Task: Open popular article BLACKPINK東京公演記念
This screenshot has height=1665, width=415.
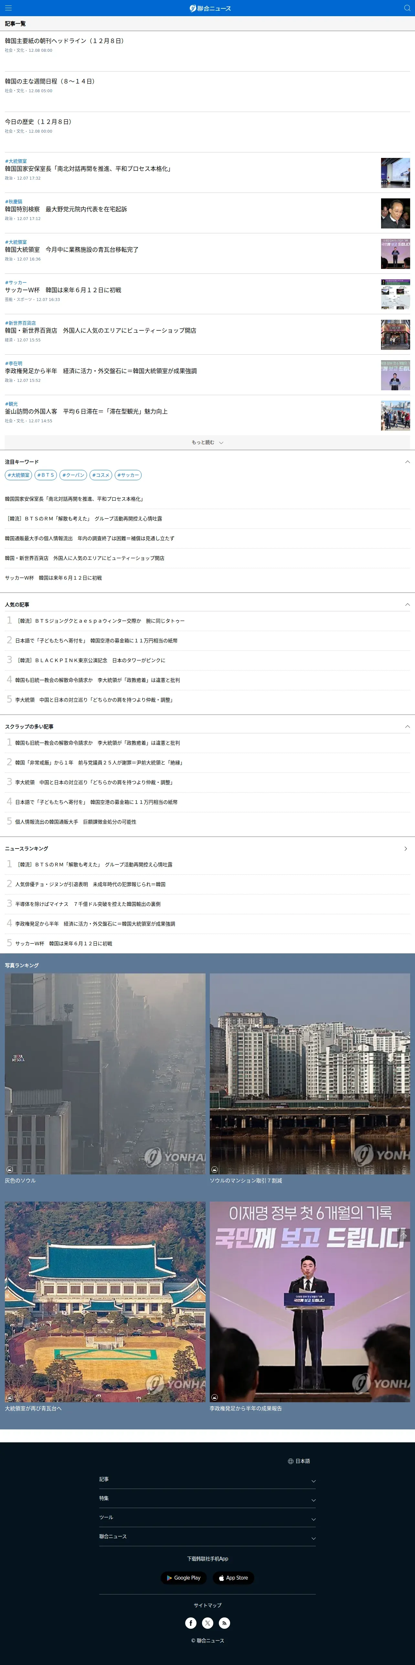Action: tap(90, 660)
